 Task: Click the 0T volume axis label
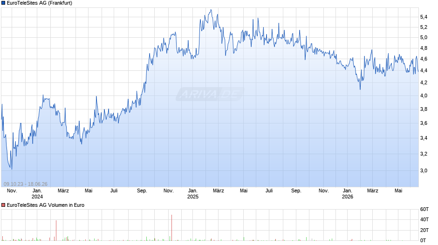click(423, 240)
